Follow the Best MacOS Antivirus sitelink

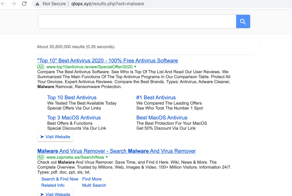click(x=162, y=118)
